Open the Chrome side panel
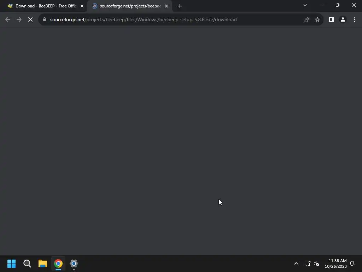The width and height of the screenshot is (362, 272). click(x=332, y=20)
